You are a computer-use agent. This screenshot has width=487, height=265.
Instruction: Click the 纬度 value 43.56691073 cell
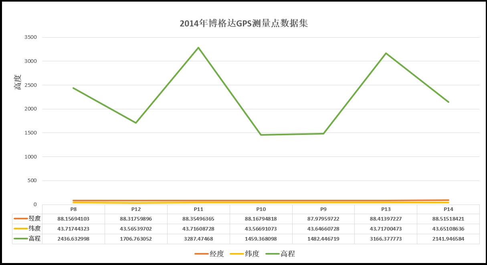click(261, 229)
